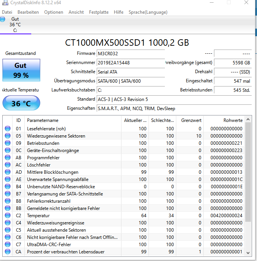257x261 pixels.
Task: Click the Laufwerksbuchstaben field C:
Action: point(131,90)
